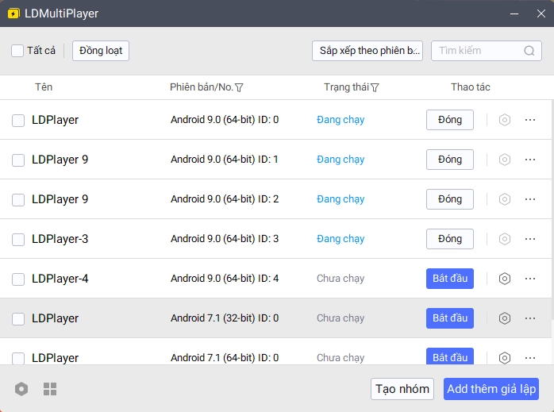Focus the Tìm kiếm search field

click(x=487, y=51)
